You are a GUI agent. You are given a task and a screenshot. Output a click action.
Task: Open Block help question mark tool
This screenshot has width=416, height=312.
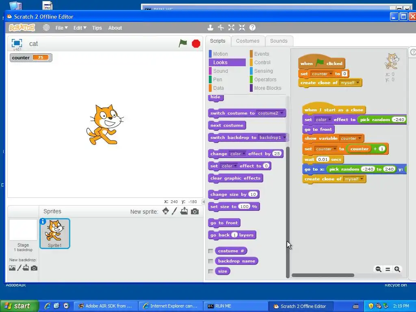point(253,28)
